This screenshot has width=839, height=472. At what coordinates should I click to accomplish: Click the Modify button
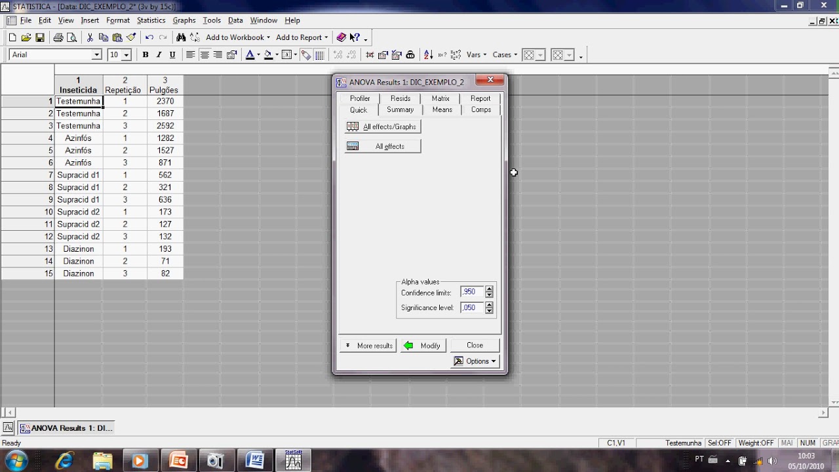[x=423, y=345]
